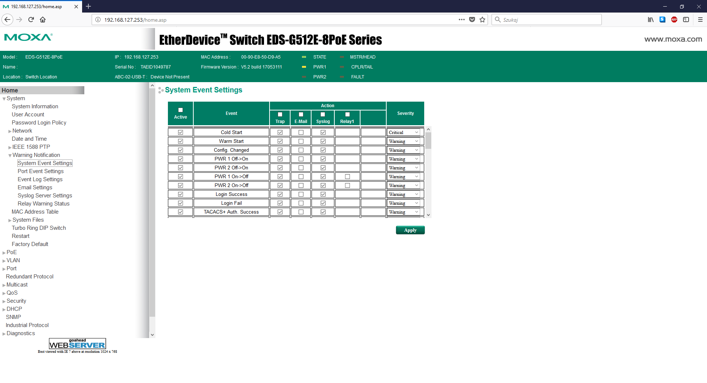Collapse the Warning Notification submenu
This screenshot has height=383, width=707.
10,155
